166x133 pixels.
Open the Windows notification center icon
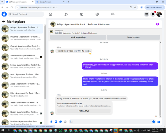click(x=162, y=130)
